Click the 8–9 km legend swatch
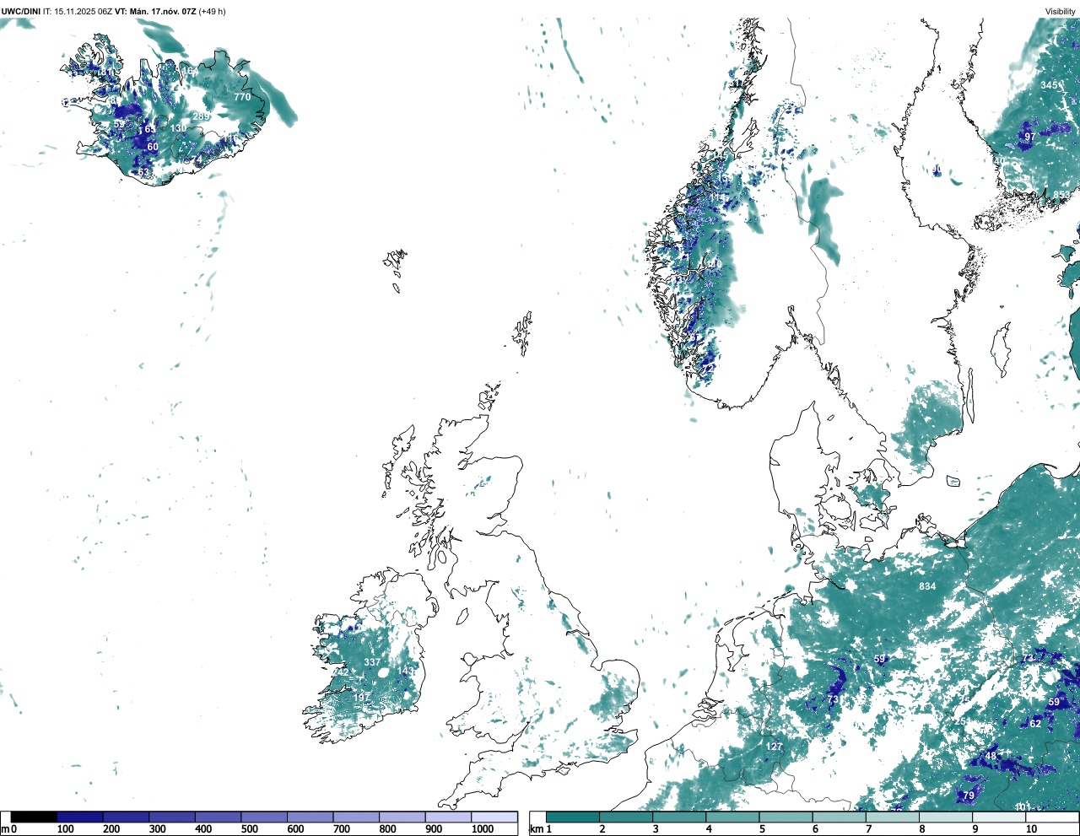Image resolution: width=1080 pixels, height=836 pixels. (945, 817)
